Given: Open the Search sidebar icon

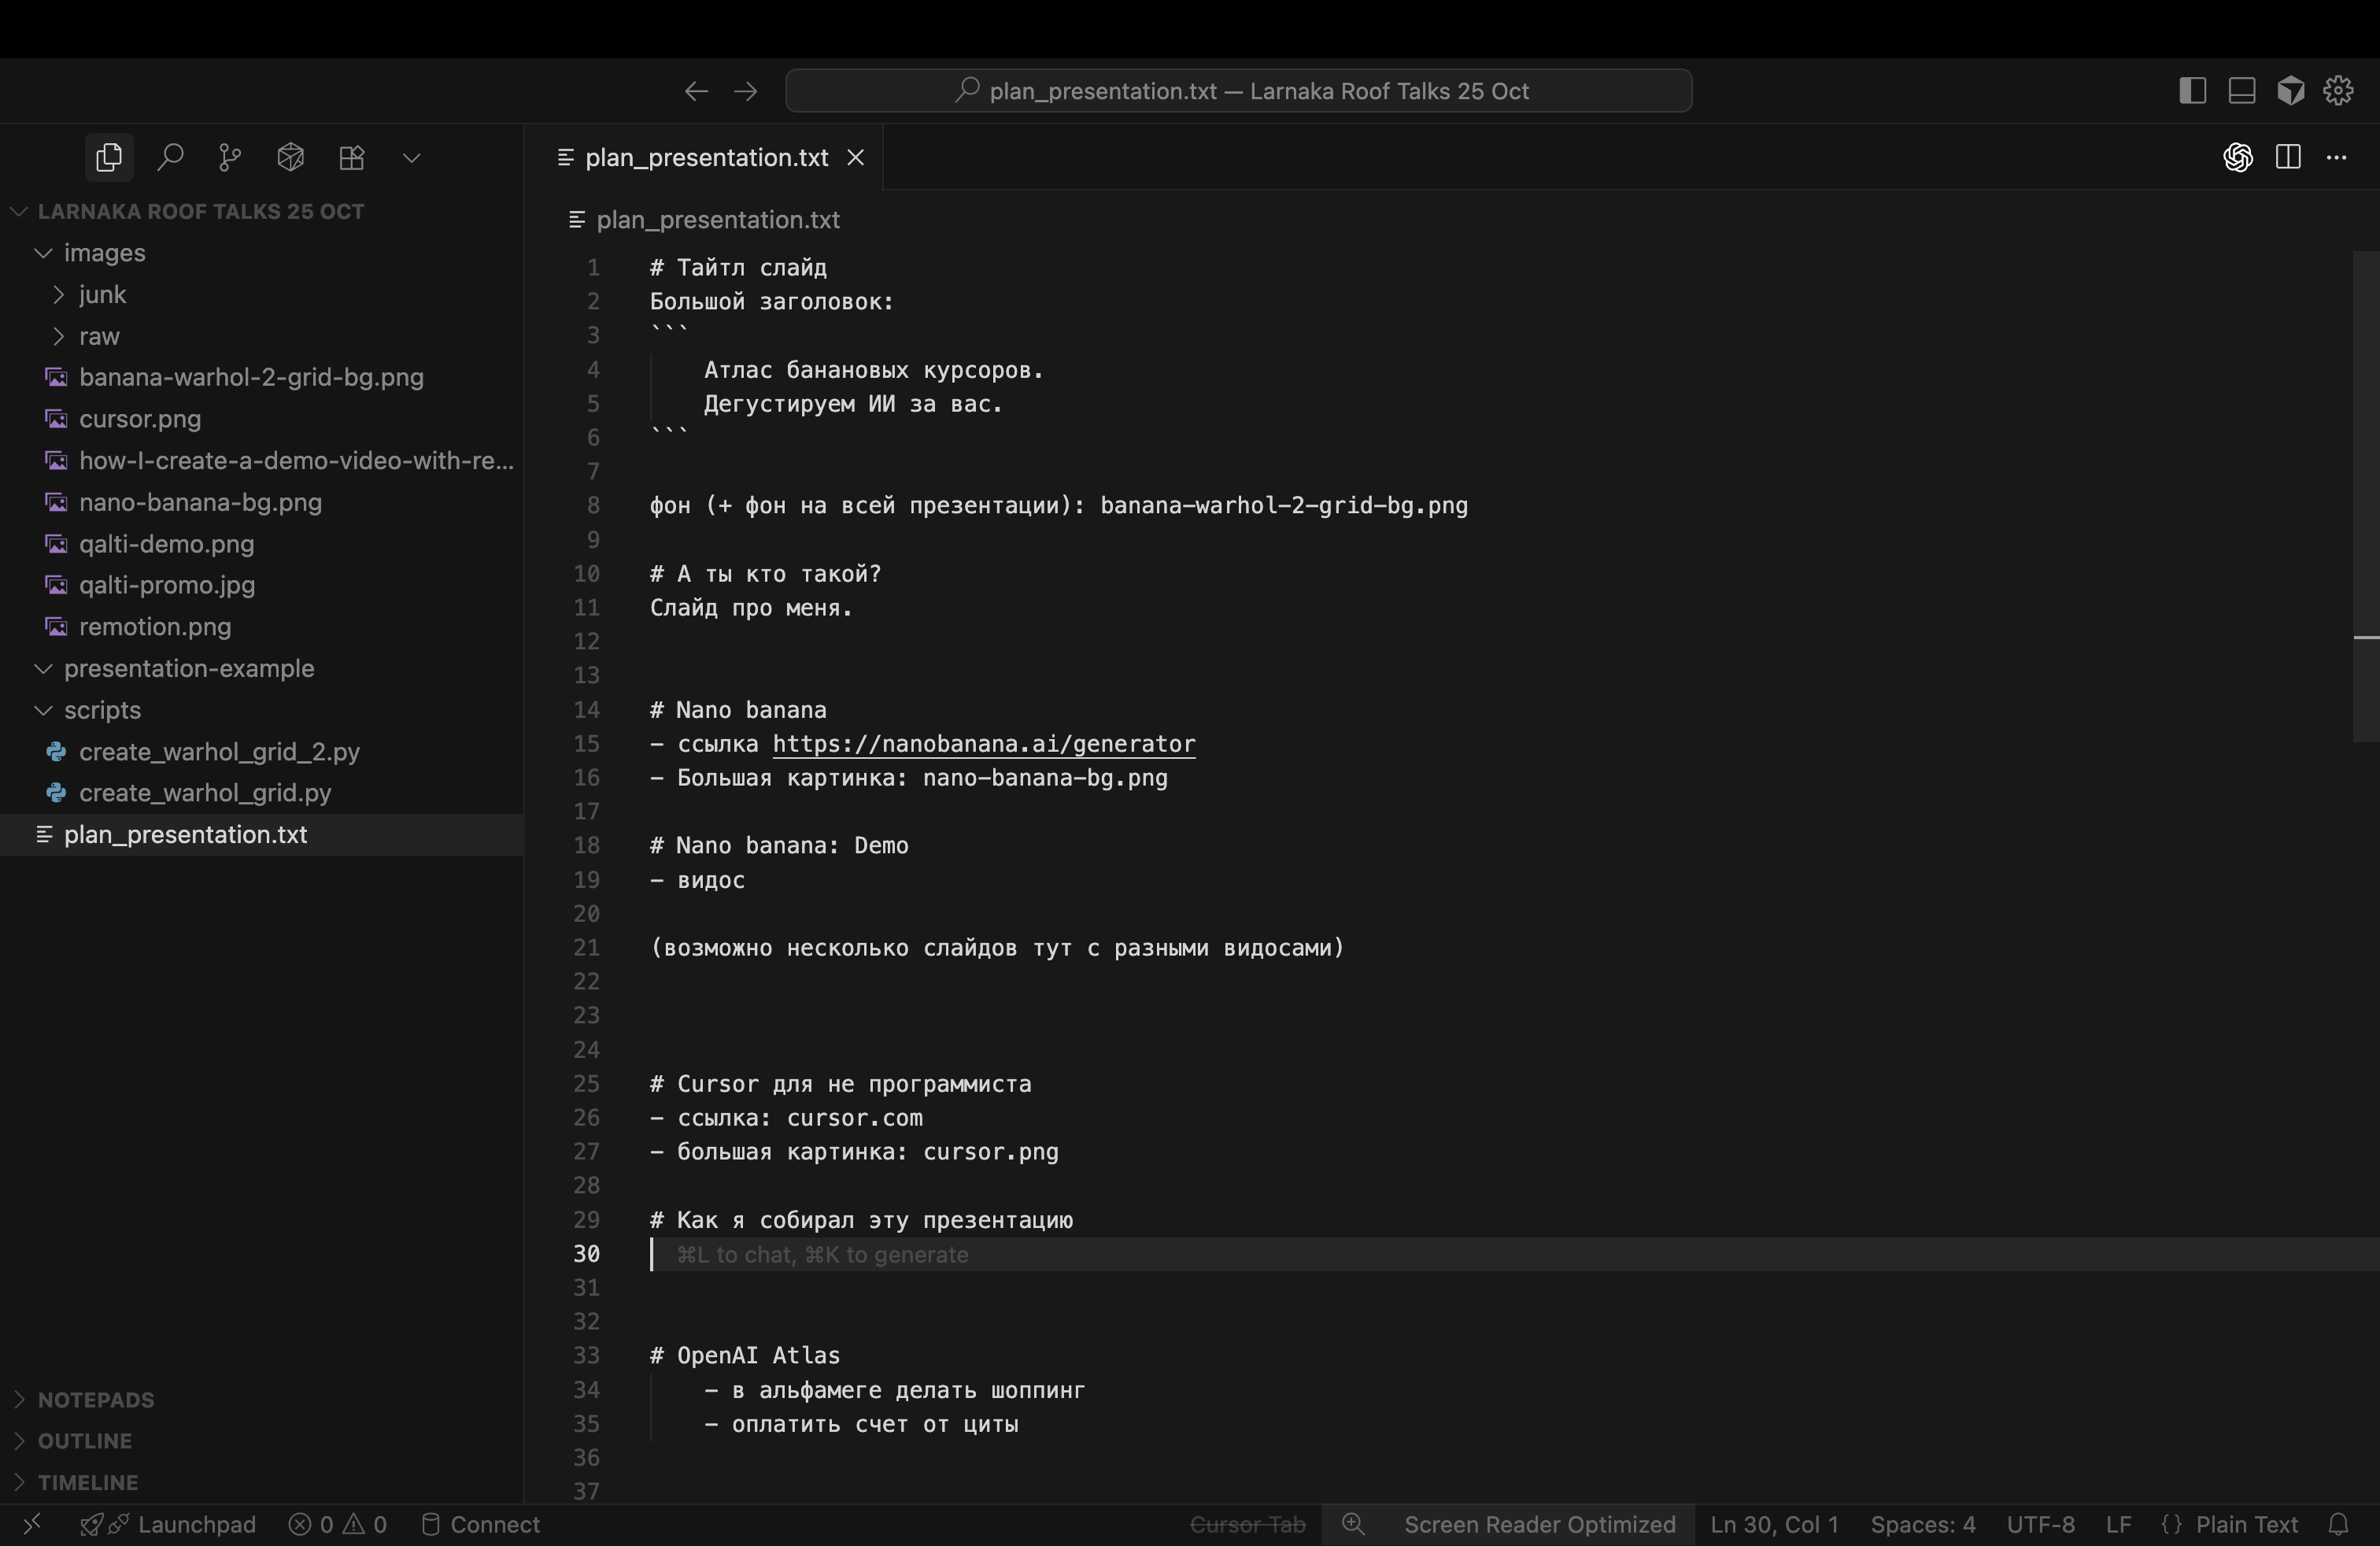Looking at the screenshot, I should tap(170, 157).
